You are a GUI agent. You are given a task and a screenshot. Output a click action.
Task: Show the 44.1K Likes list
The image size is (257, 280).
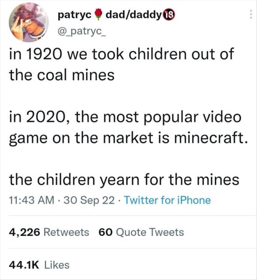click(39, 265)
